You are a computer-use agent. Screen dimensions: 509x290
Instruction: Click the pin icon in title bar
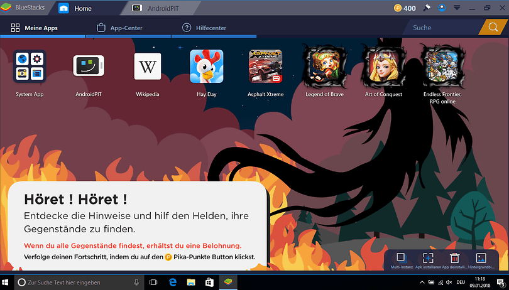pos(427,8)
